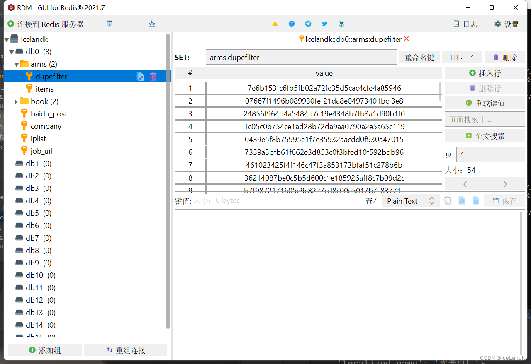The image size is (531, 364).
Task: Delete dupefilter key with trash icon
Action: coord(153,77)
